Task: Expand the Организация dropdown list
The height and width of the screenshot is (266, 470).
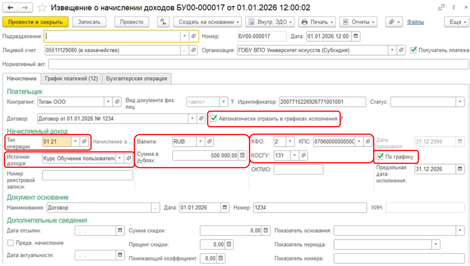Action: [x=392, y=50]
